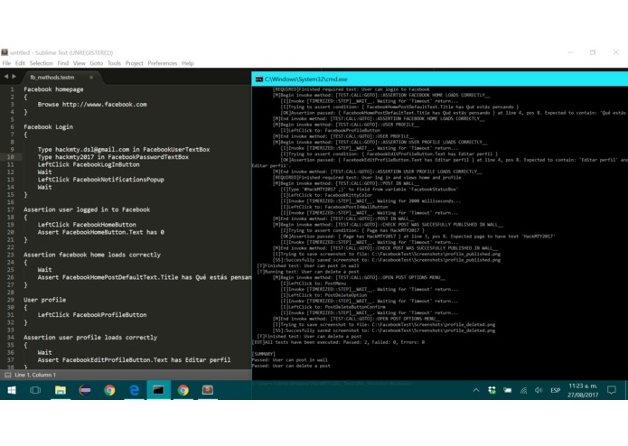This screenshot has width=628, height=446.
Task: Click the 'User profile' line in editor
Action: coord(45,300)
